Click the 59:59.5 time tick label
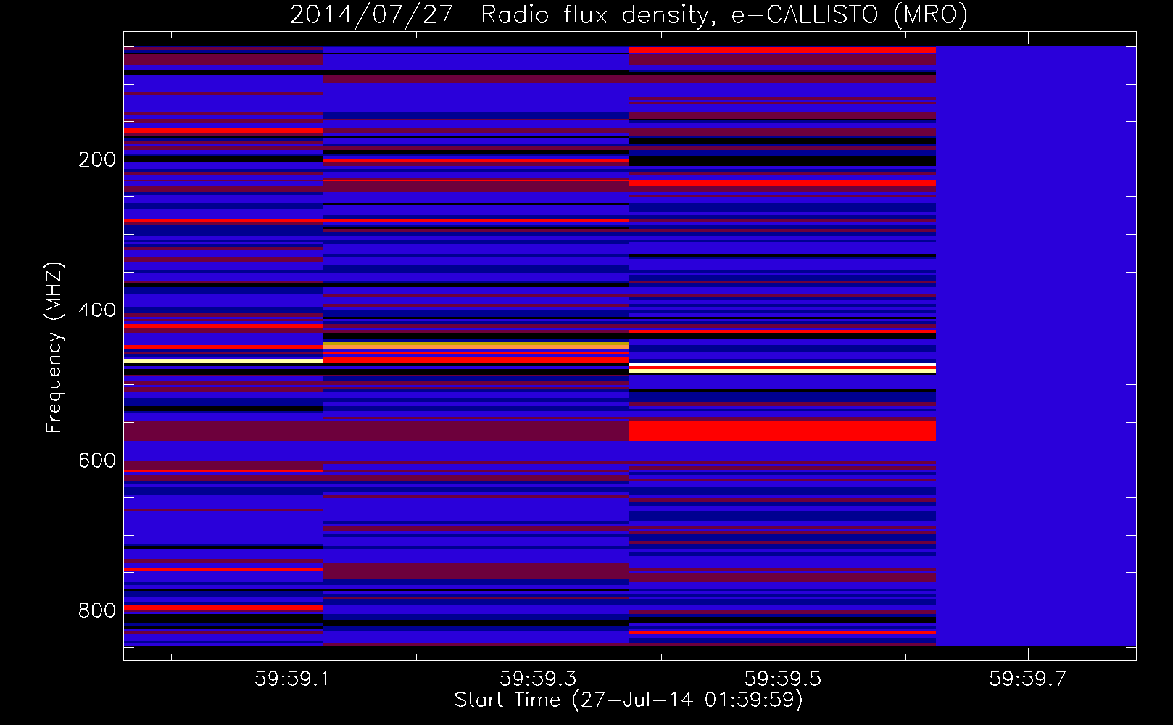Image resolution: width=1173 pixels, height=725 pixels. click(x=783, y=679)
